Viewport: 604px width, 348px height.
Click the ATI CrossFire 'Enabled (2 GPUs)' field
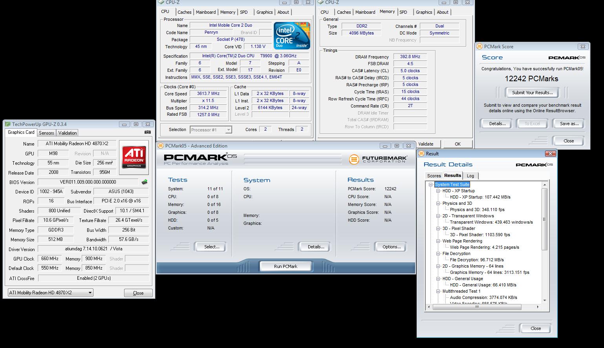point(93,278)
